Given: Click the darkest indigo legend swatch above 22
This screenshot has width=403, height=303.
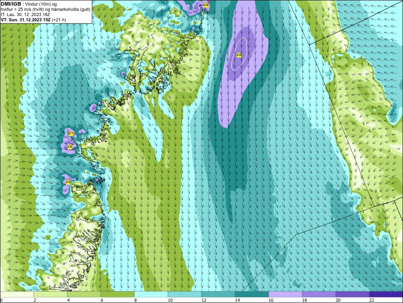Looking at the screenshot, I should [386, 294].
